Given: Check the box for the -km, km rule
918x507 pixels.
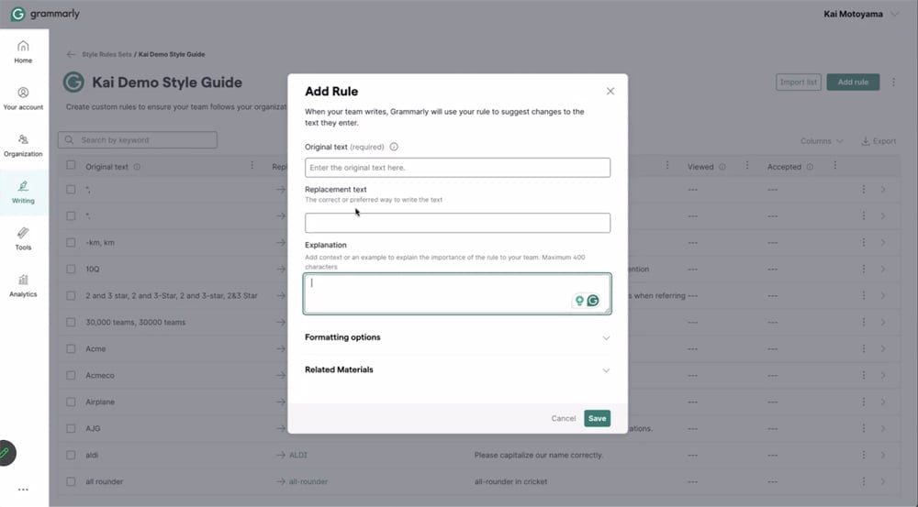Looking at the screenshot, I should tap(71, 242).
